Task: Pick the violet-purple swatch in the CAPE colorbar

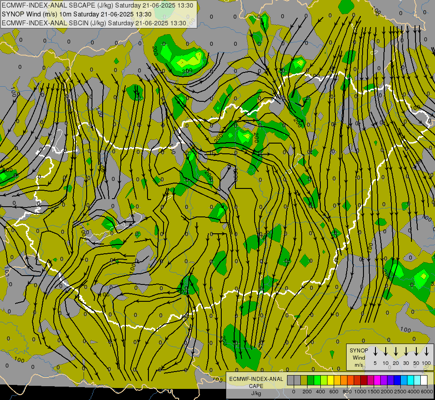Action: tap(384, 380)
